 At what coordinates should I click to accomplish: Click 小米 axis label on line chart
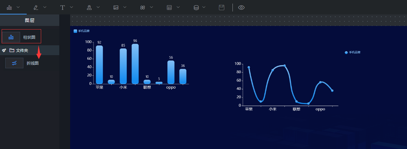(273, 109)
